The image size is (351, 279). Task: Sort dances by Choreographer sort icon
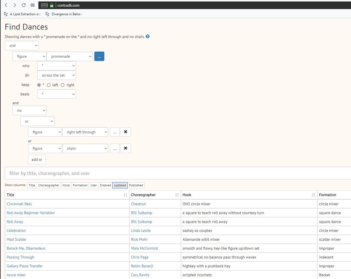[x=177, y=195]
